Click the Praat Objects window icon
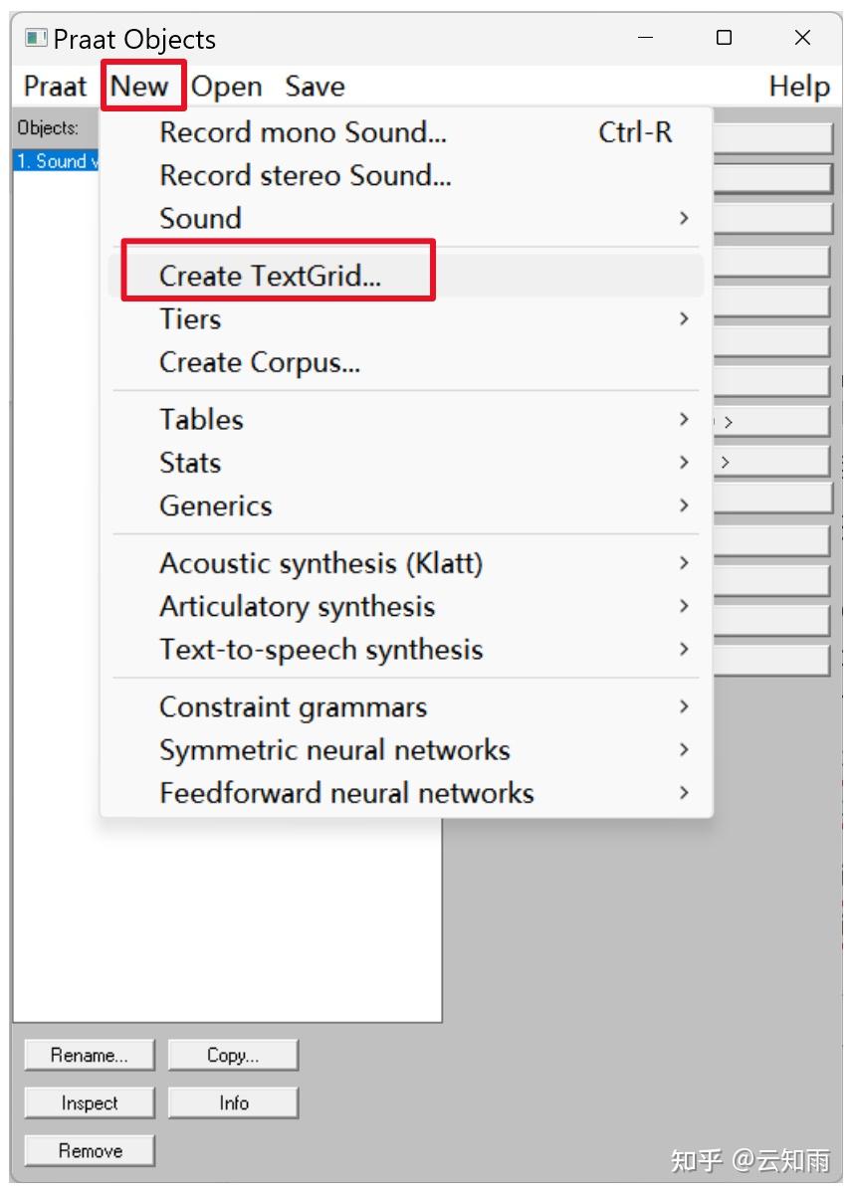Image resolution: width=853 pixels, height=1196 pixels. [36, 39]
